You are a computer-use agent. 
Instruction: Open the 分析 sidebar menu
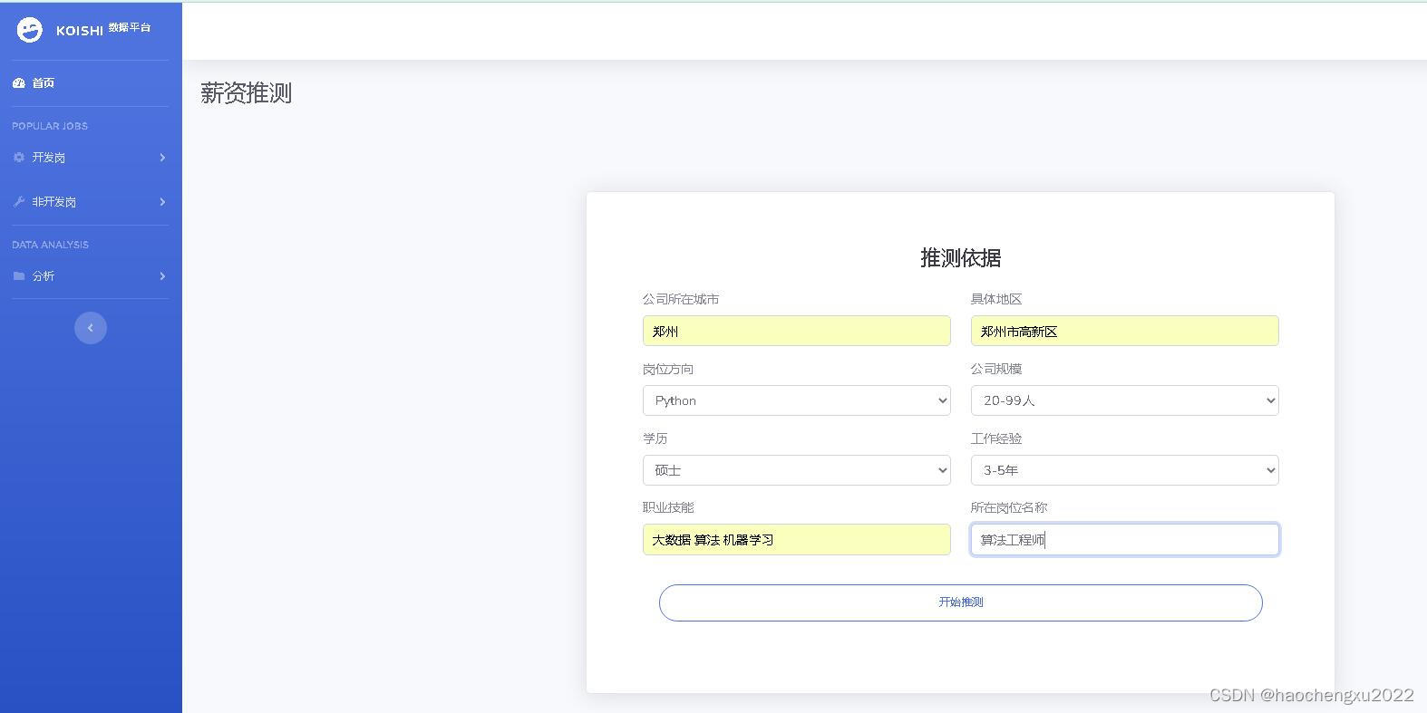click(91, 275)
